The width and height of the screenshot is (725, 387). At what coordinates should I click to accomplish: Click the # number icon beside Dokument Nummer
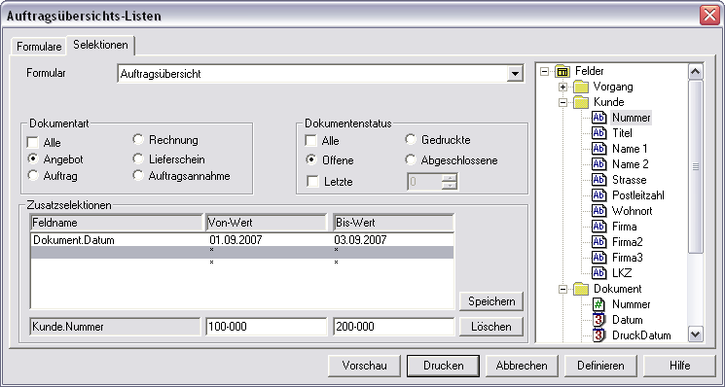click(598, 304)
